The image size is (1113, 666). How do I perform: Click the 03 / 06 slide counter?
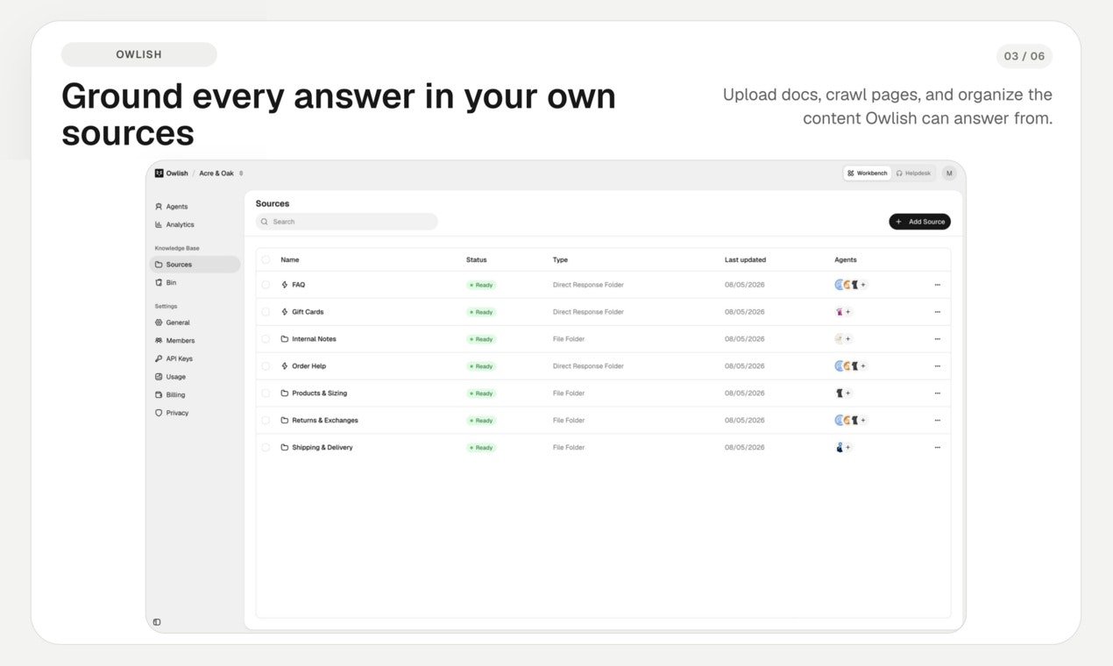[1024, 56]
